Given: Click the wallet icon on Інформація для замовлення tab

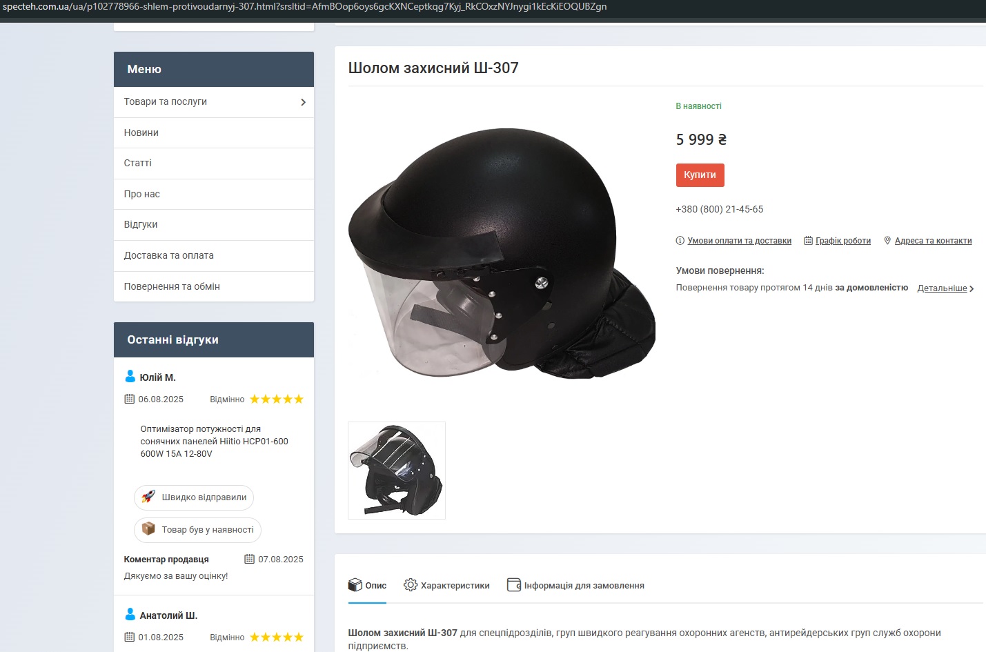Looking at the screenshot, I should point(514,585).
